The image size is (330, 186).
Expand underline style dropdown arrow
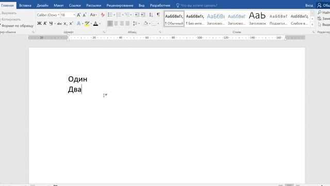[x=55, y=24]
